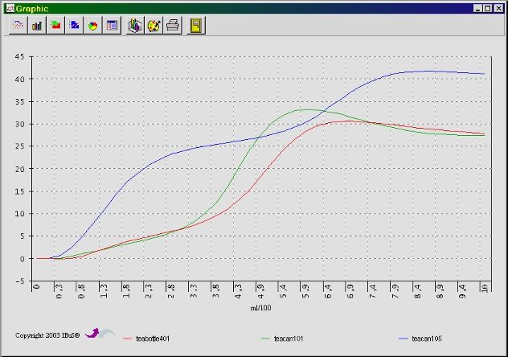Print the graph using printer icon
This screenshot has width=508, height=357.
pyautogui.click(x=173, y=25)
